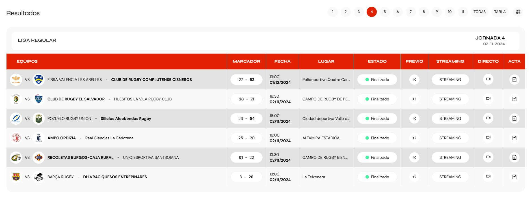Go to jornada 1
The image size is (532, 200).
click(x=333, y=12)
